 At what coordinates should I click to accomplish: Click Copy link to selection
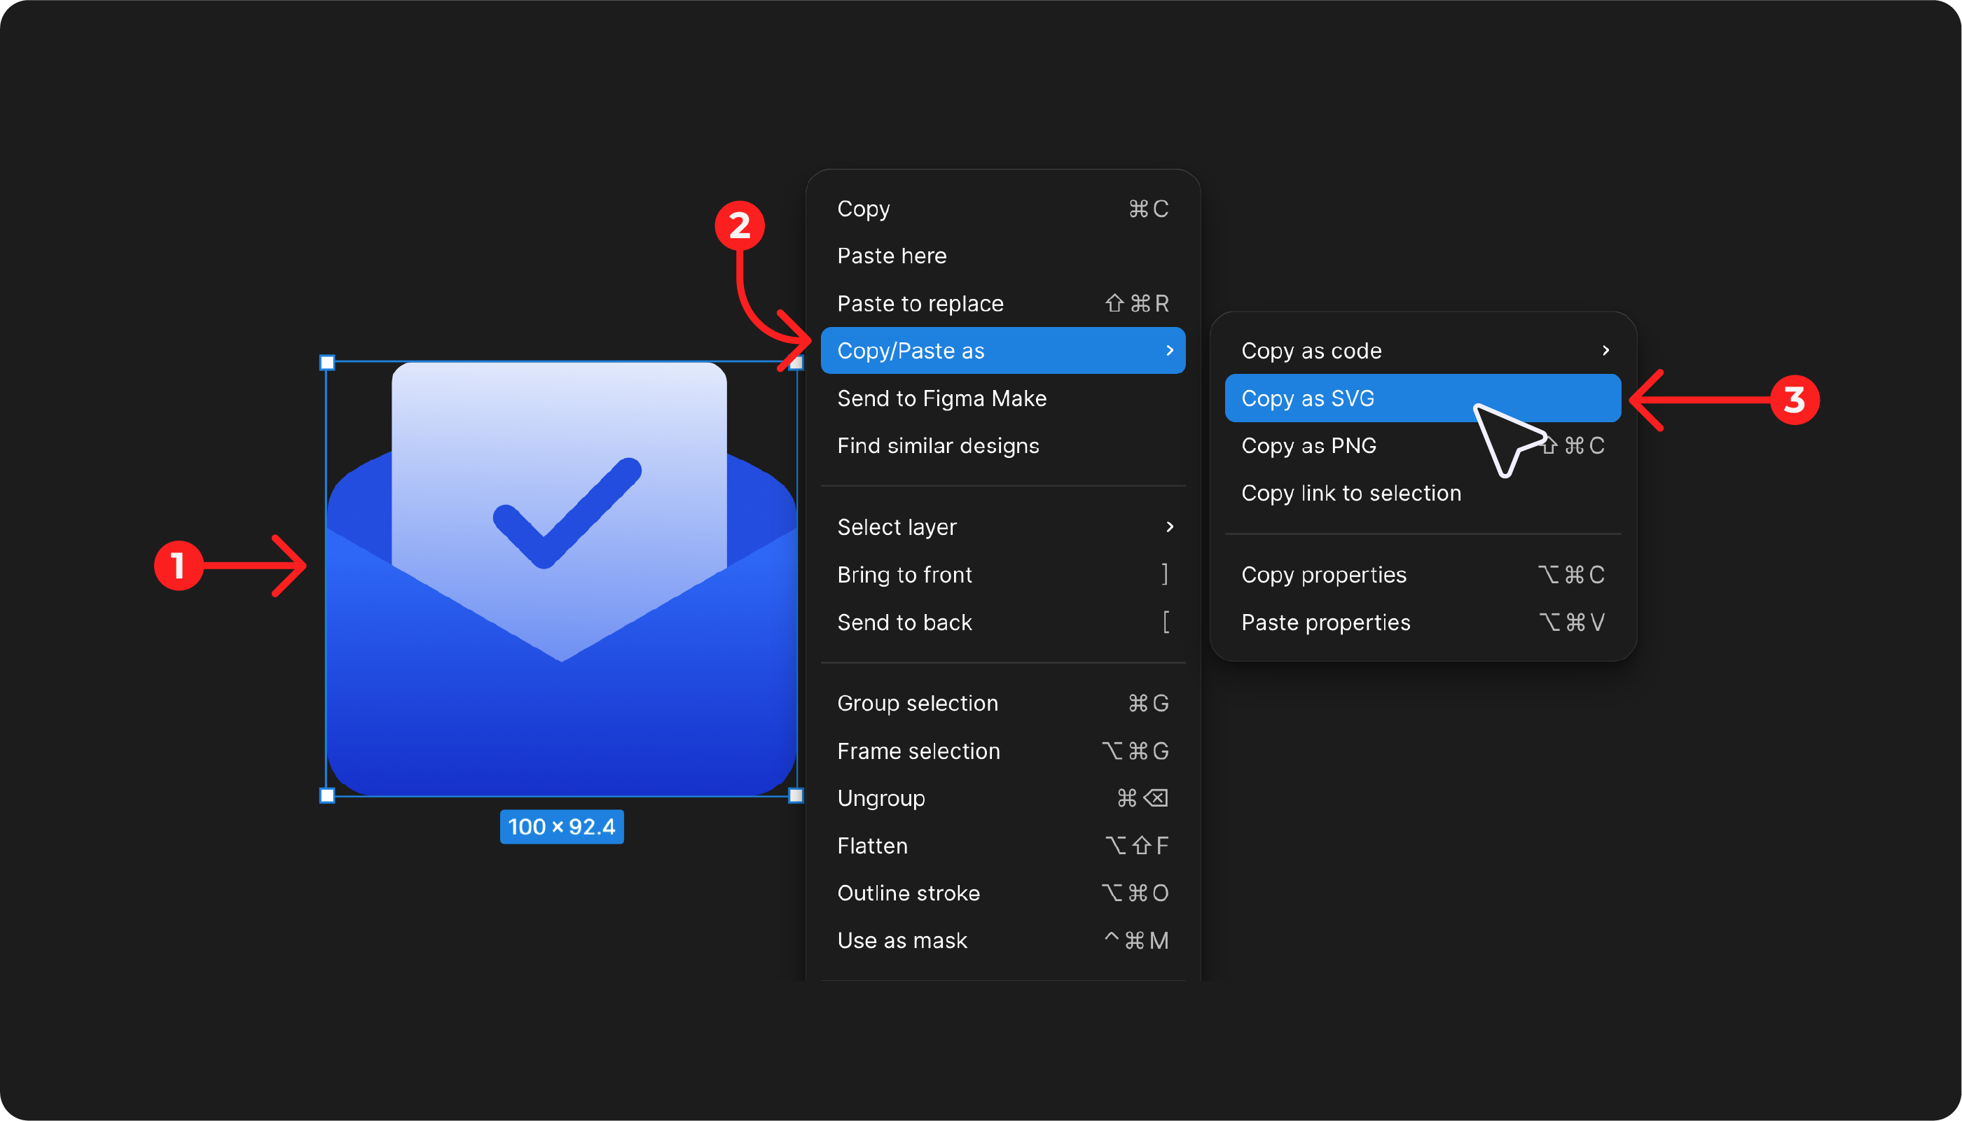pos(1350,494)
